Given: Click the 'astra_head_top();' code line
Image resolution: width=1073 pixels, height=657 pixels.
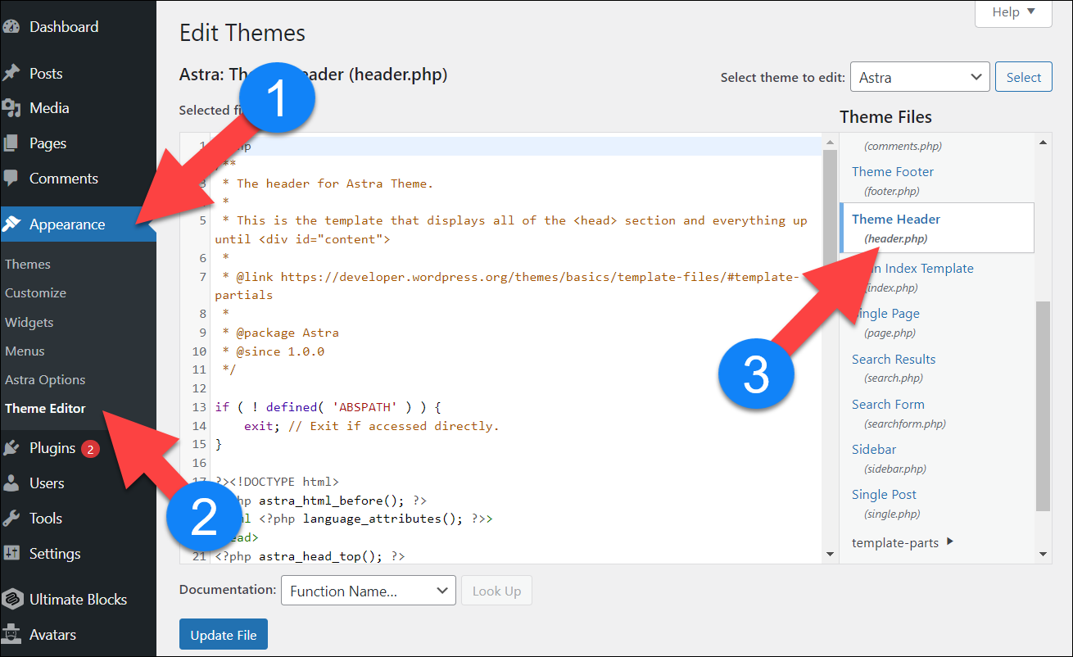Looking at the screenshot, I should [x=310, y=556].
